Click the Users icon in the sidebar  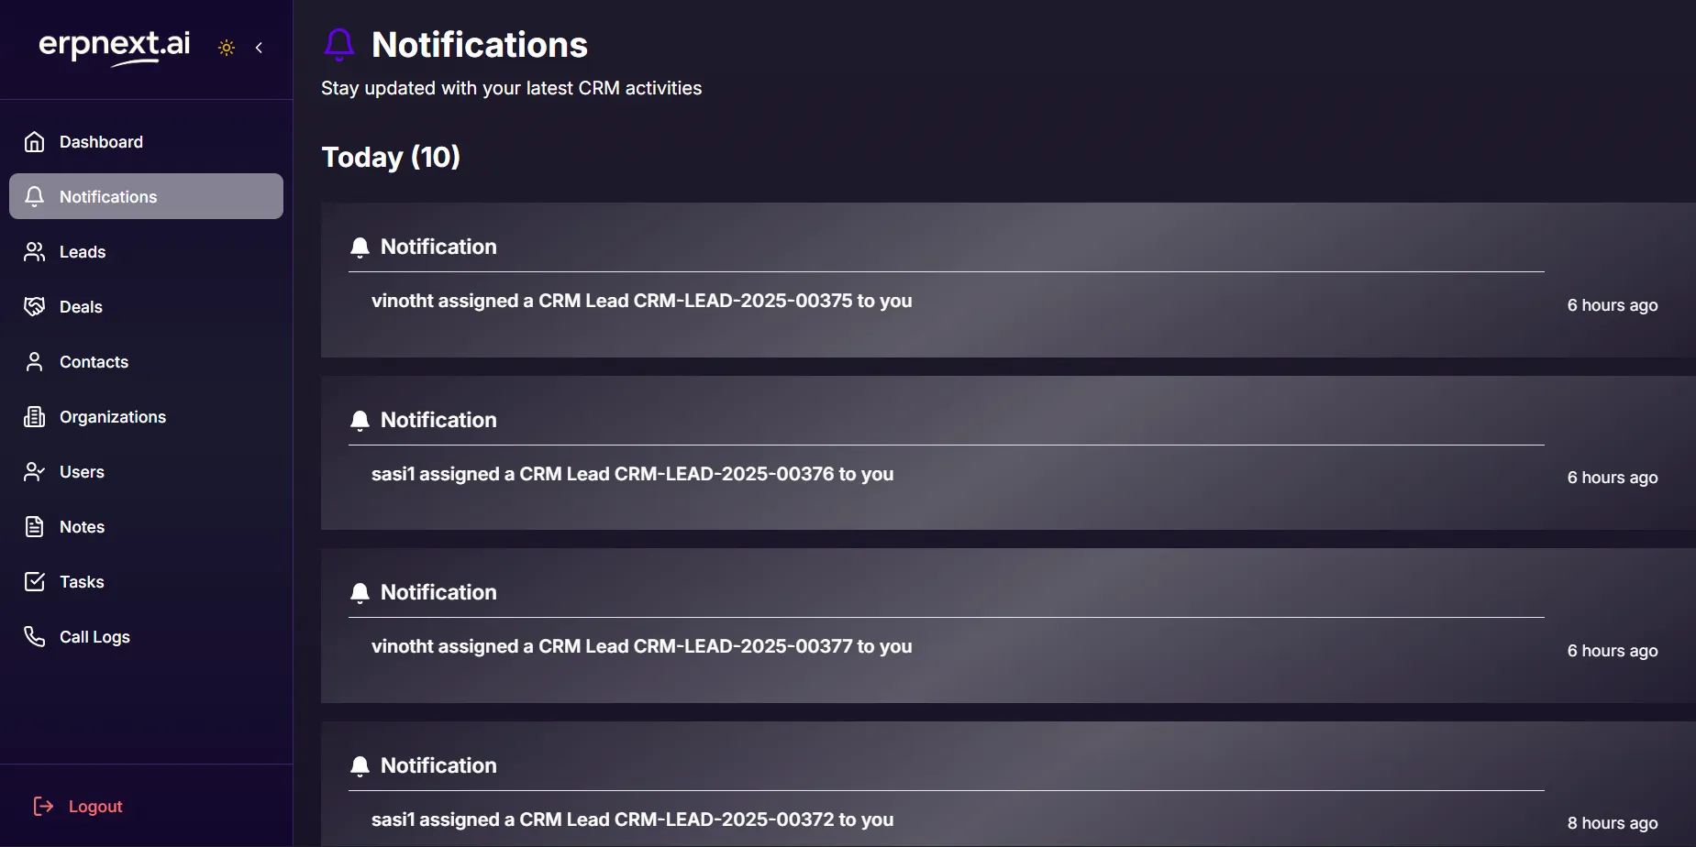click(35, 472)
